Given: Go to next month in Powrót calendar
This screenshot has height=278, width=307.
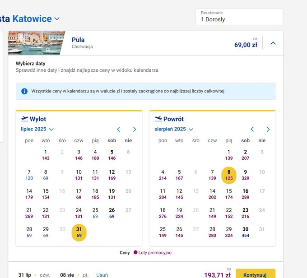Looking at the screenshot, I should click(x=268, y=130).
